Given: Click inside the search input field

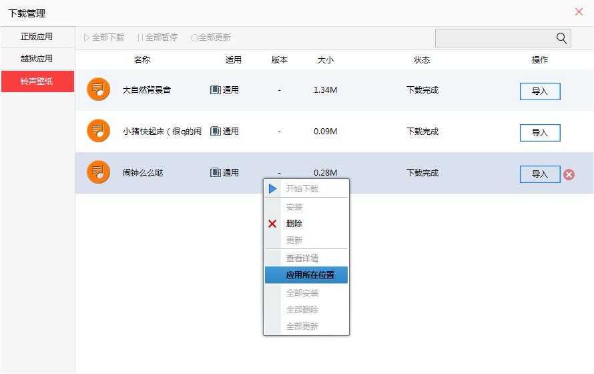Looking at the screenshot, I should [x=494, y=38].
